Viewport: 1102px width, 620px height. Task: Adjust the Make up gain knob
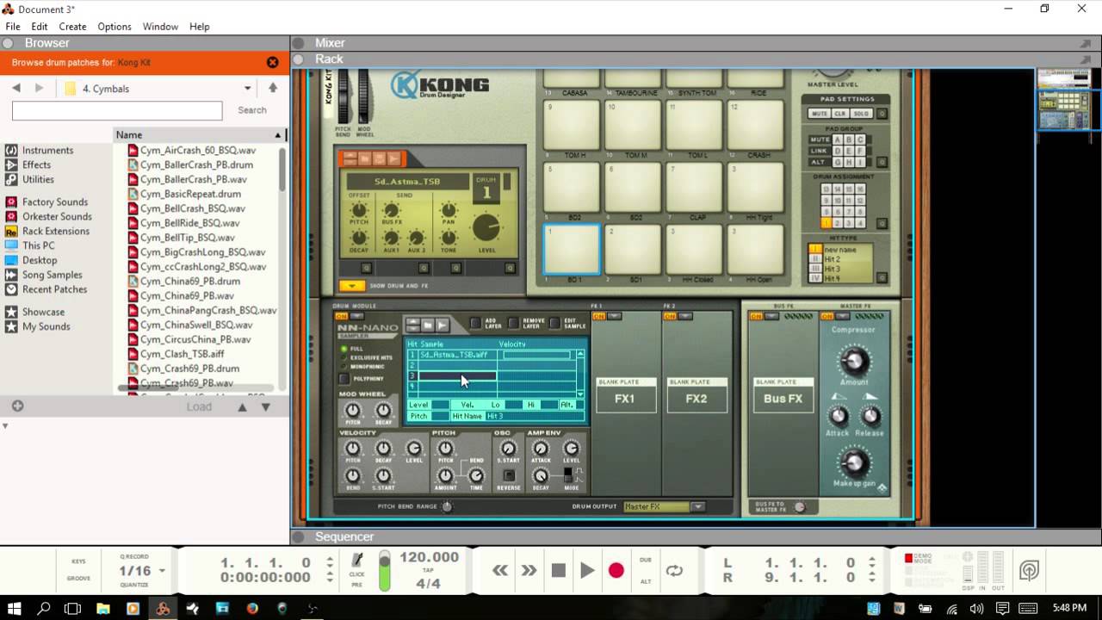tap(853, 463)
